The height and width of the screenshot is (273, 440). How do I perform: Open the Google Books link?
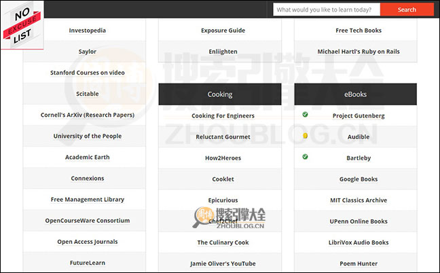359,179
